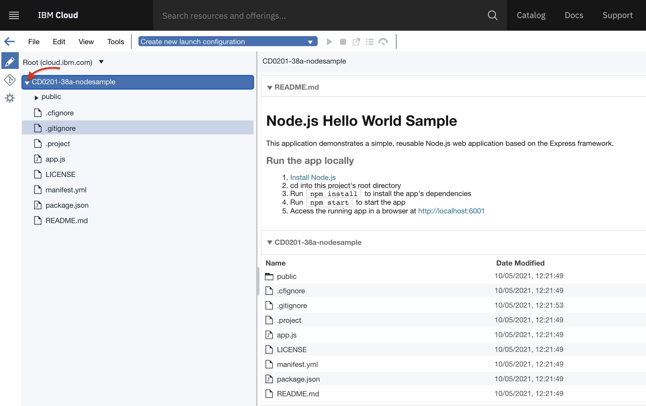Open the Git view icon in sidebar
This screenshot has height=406, width=646.
coord(10,80)
